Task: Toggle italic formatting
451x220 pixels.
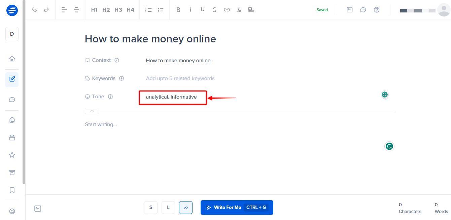Action: click(x=190, y=10)
